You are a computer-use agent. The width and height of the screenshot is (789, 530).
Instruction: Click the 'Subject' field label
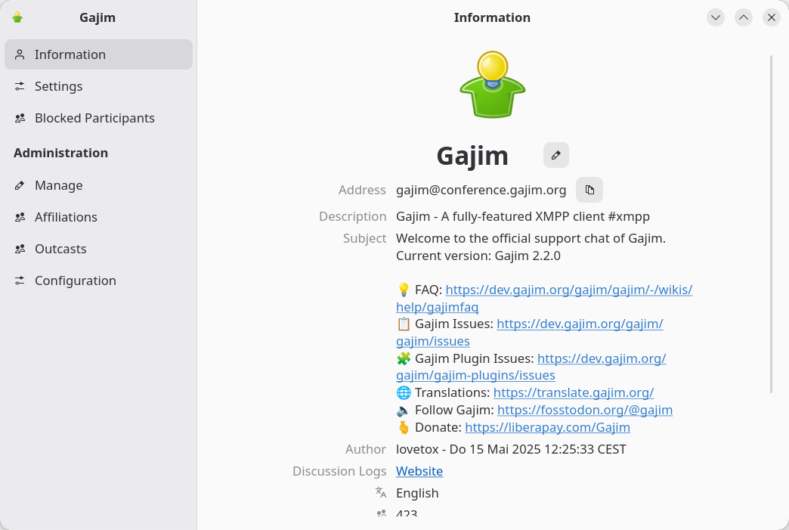pos(365,238)
